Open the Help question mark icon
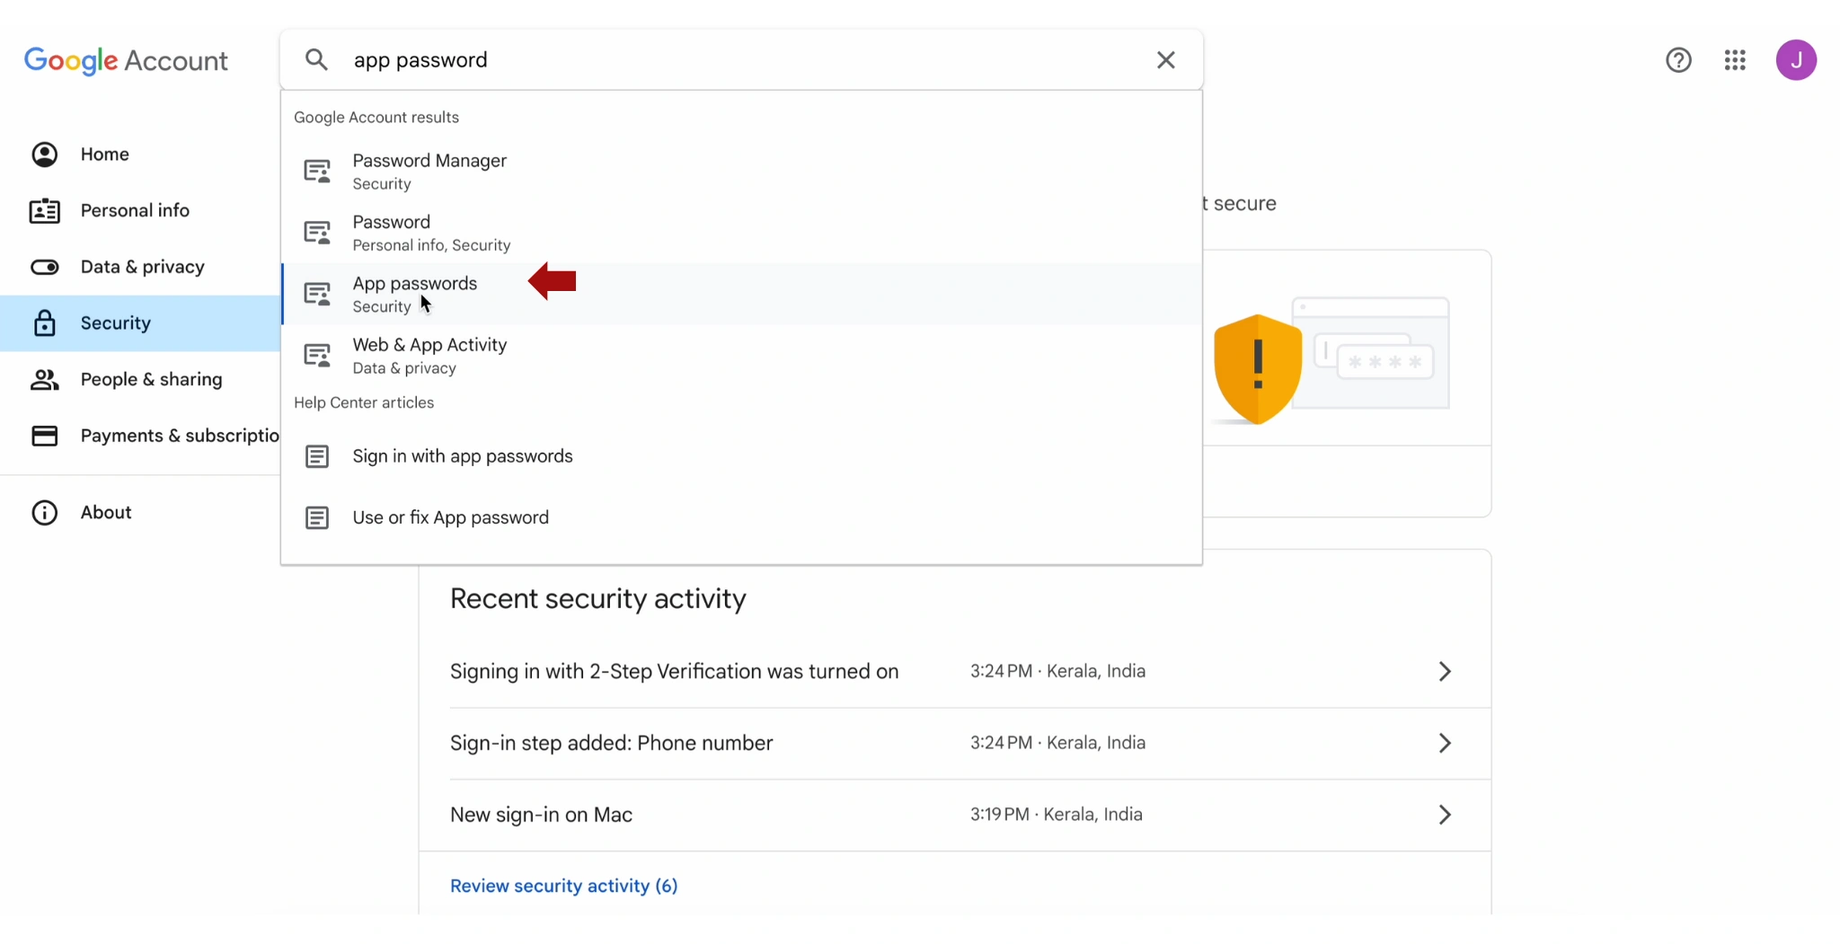The image size is (1840, 944). click(x=1678, y=60)
